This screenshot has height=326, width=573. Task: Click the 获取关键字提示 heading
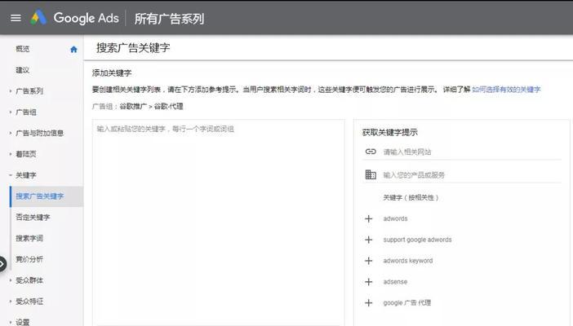(390, 133)
